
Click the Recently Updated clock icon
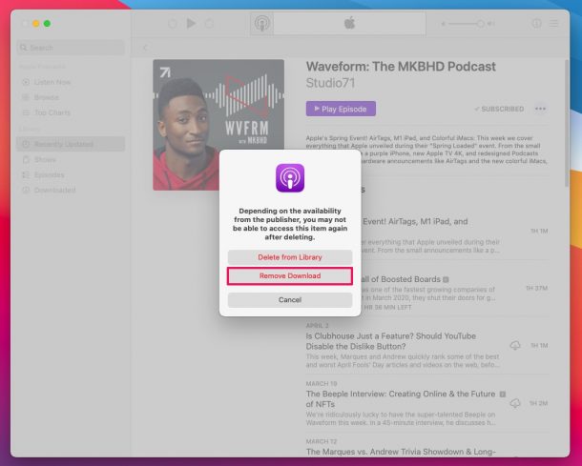tap(26, 144)
